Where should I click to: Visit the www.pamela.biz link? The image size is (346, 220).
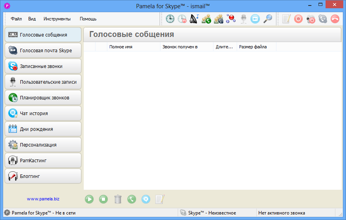(x=43, y=199)
